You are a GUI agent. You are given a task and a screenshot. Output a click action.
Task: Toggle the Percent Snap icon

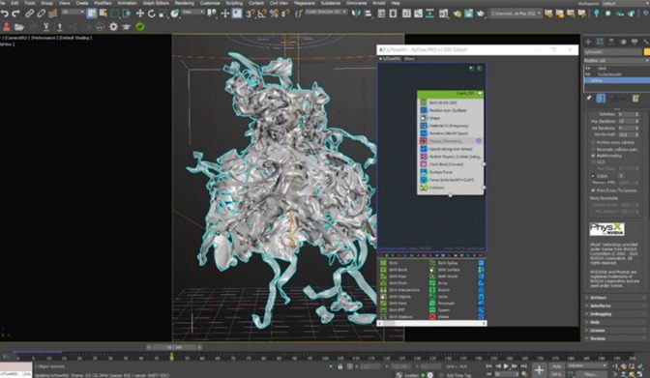point(274,14)
